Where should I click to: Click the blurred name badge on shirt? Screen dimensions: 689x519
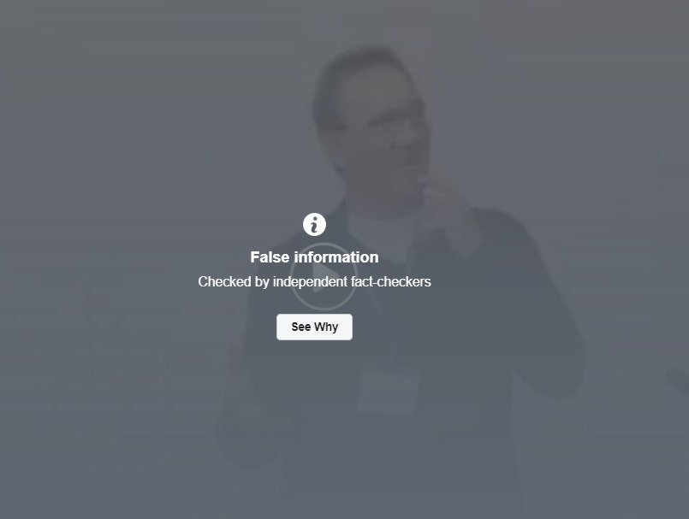click(389, 391)
